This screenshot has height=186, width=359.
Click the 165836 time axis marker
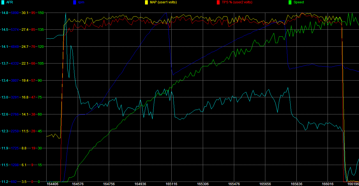coord(296,184)
